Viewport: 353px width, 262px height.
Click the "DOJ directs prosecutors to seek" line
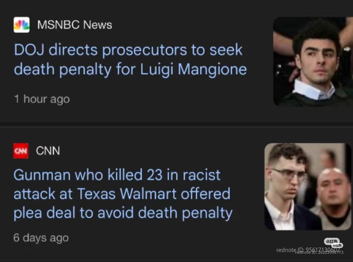click(x=128, y=50)
